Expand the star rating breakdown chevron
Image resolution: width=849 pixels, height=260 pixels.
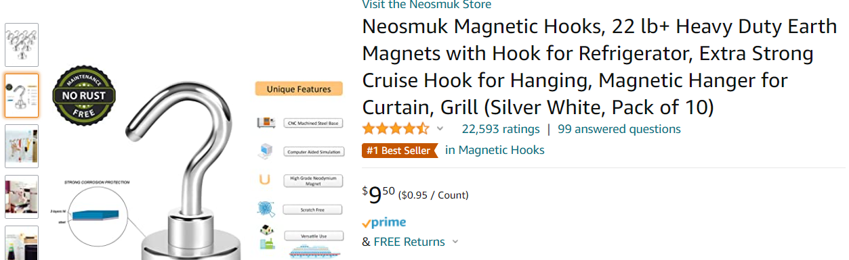pyautogui.click(x=440, y=128)
